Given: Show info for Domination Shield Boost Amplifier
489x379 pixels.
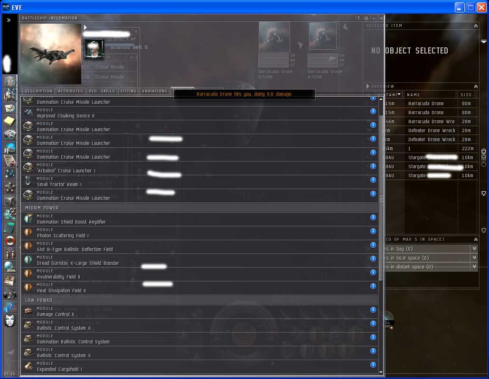Looking at the screenshot, I should (373, 217).
